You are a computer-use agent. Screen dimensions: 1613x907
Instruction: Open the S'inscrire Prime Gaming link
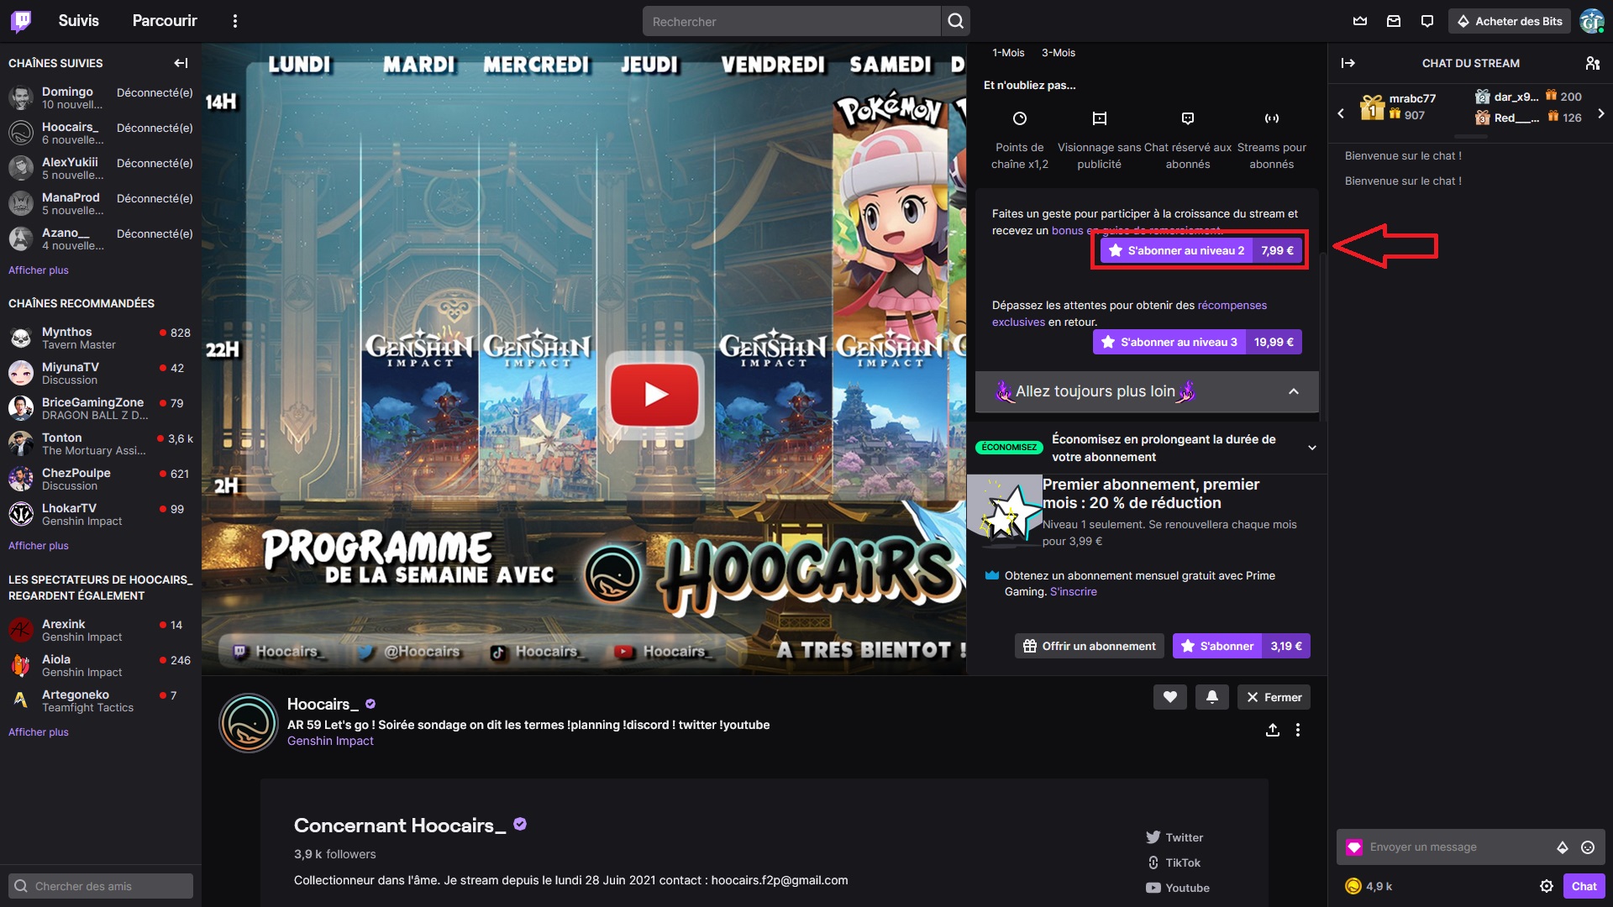tap(1074, 592)
